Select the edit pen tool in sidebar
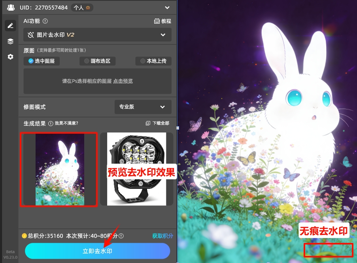Viewport: 357px width, 263px height. (x=10, y=25)
